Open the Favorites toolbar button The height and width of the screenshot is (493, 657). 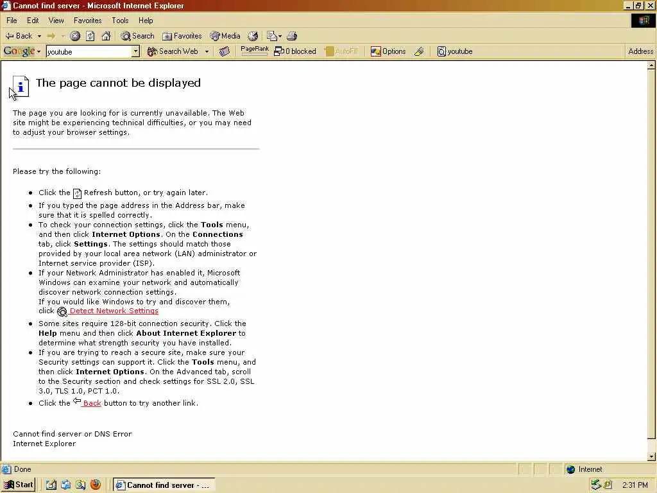coord(182,36)
